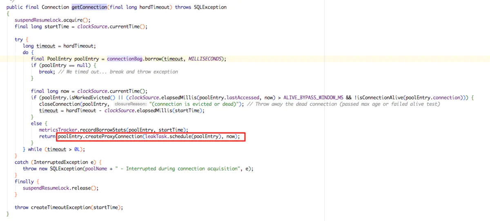Screen dimensions: 490x221
Task: Click the break statement
Action: [46, 72]
